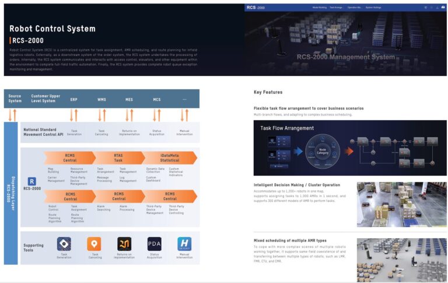Click the Robot Control item
Image resolution: width=448 pixels, height=283 pixels.
[53, 208]
